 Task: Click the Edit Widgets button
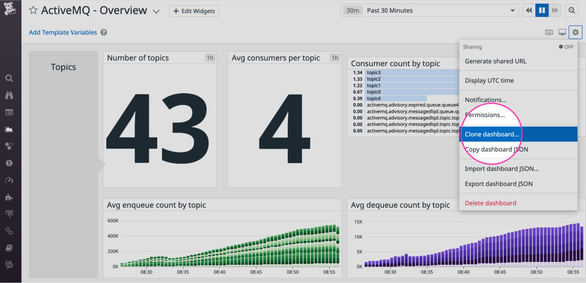pyautogui.click(x=194, y=11)
